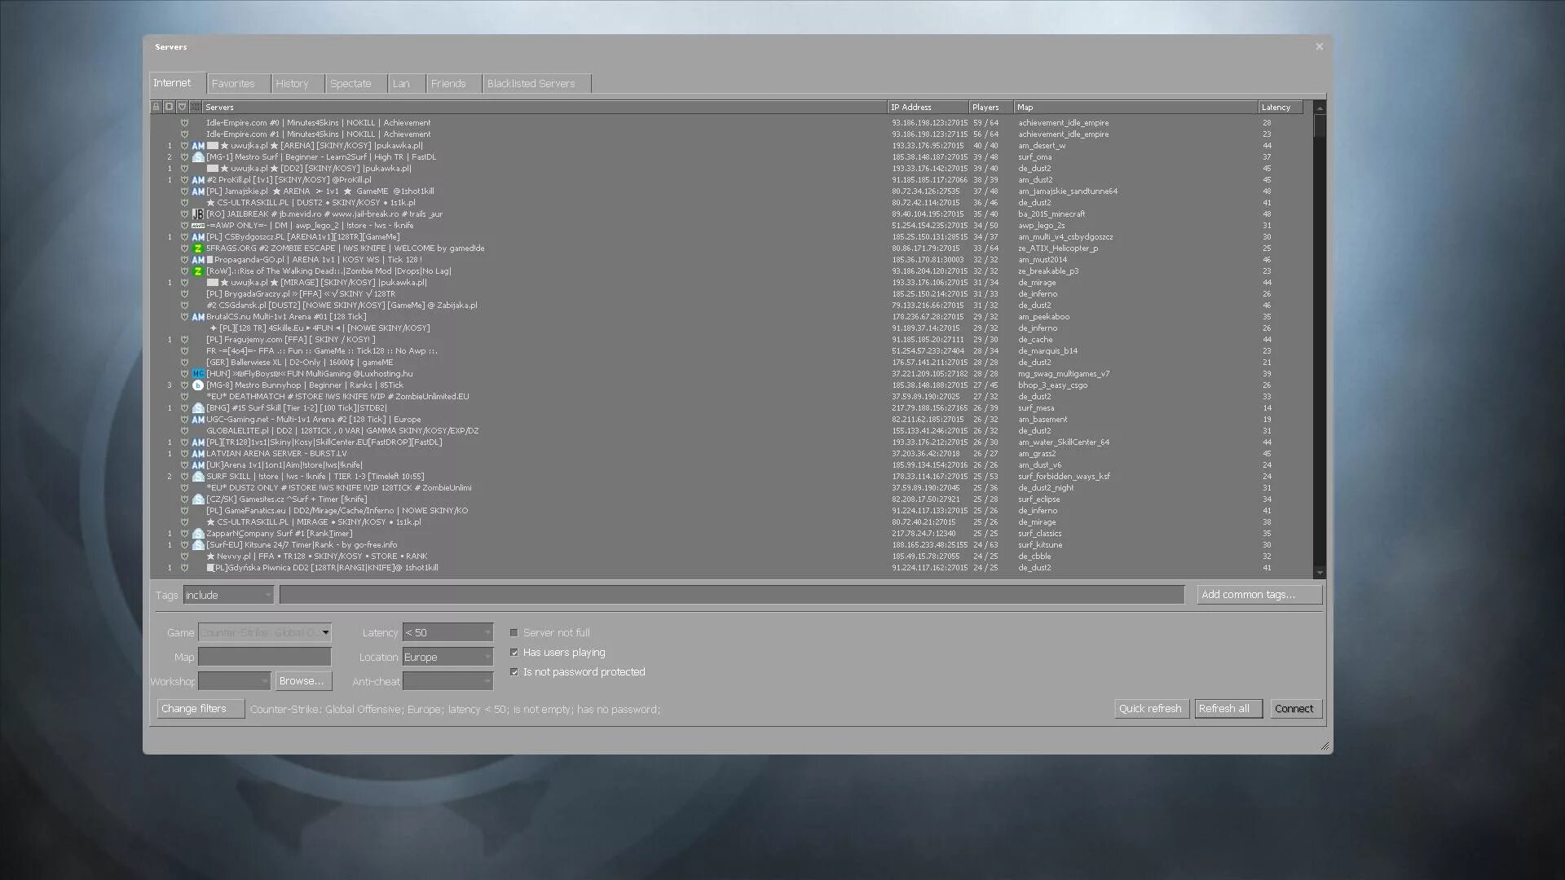The height and width of the screenshot is (880, 1565).
Task: Click the server list scrollbar
Action: point(1319,129)
